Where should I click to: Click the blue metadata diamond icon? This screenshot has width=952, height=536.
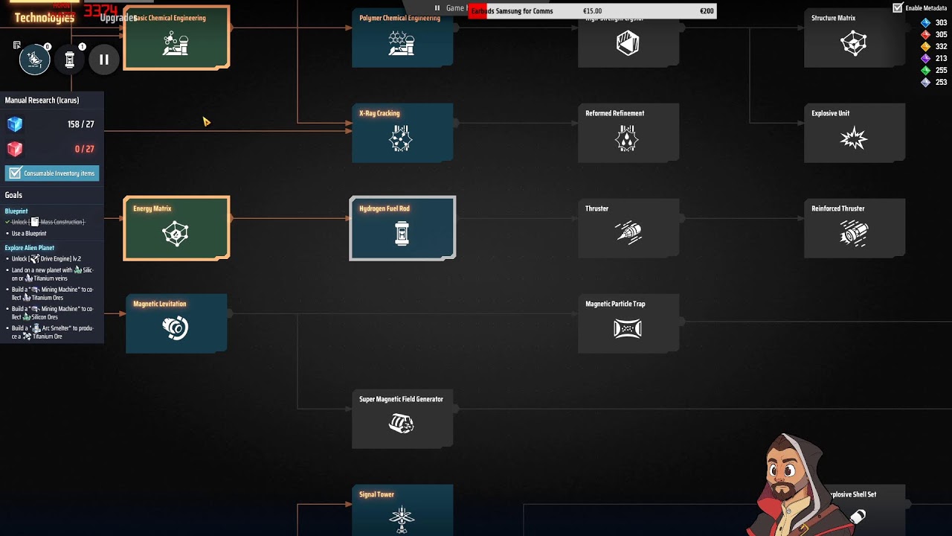[x=925, y=23]
